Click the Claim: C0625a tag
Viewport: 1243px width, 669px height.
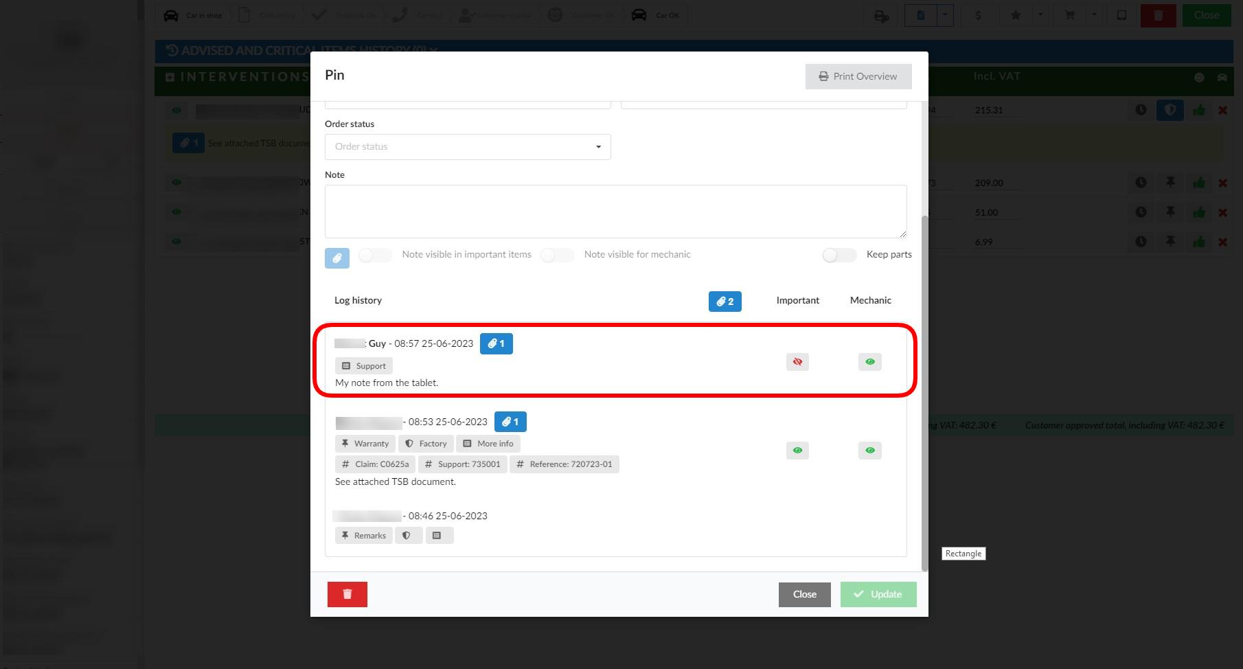point(375,464)
